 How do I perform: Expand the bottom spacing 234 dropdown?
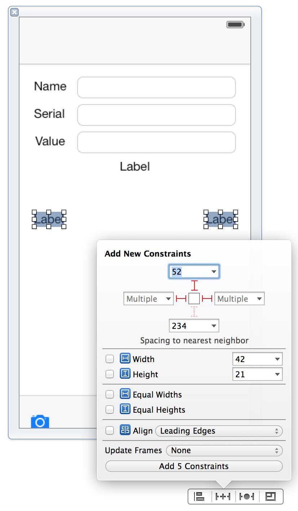(x=194, y=326)
